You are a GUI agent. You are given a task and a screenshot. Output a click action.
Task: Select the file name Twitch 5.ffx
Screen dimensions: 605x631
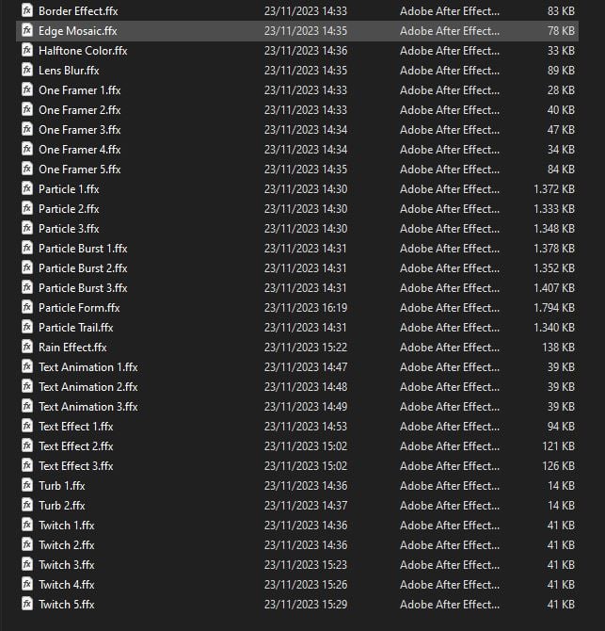[x=67, y=605]
